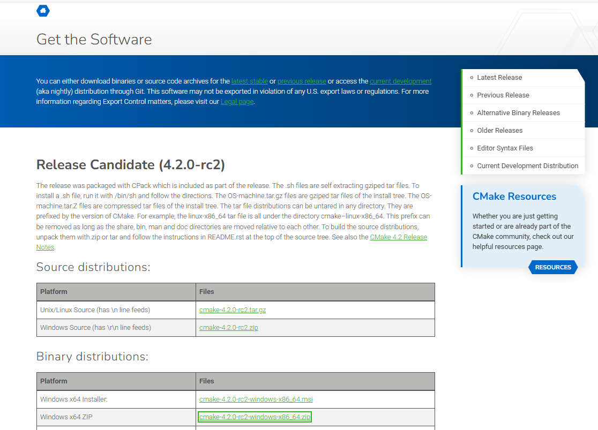Download cmake-4.2.0-rc2.zip source archive
This screenshot has height=430, width=598.
[228, 328]
